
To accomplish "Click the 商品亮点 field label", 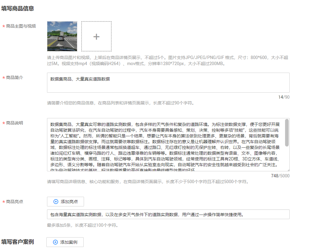I will [x=15, y=202].
